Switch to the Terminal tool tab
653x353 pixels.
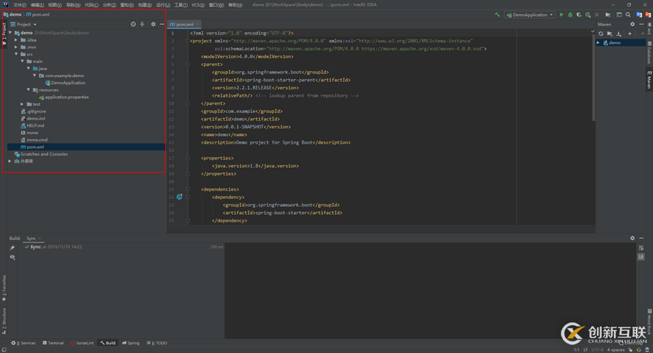53,343
